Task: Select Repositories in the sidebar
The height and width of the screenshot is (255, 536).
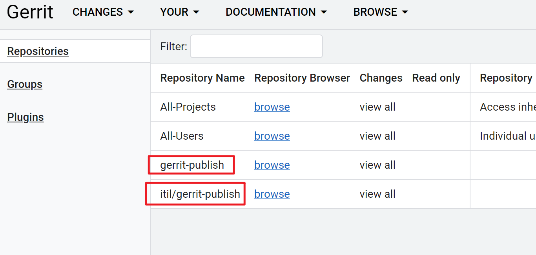Action: pos(38,51)
